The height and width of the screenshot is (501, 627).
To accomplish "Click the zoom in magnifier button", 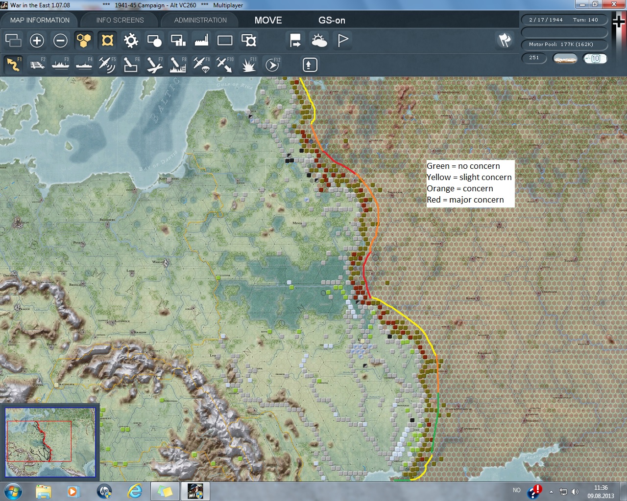I will [x=37, y=41].
